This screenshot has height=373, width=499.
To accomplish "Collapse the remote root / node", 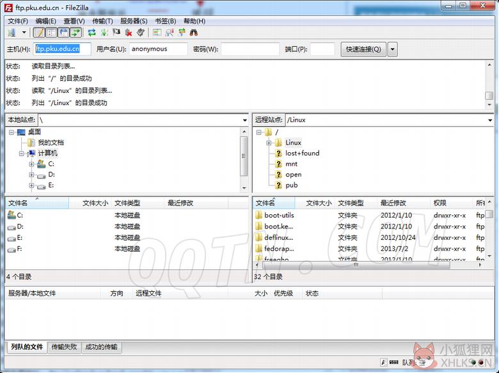I will pyautogui.click(x=258, y=132).
